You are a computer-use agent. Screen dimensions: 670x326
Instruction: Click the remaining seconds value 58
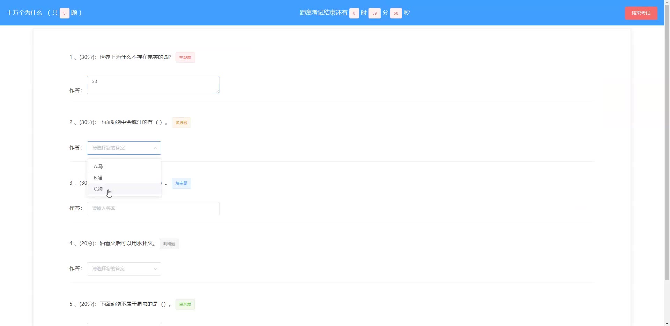tap(396, 13)
